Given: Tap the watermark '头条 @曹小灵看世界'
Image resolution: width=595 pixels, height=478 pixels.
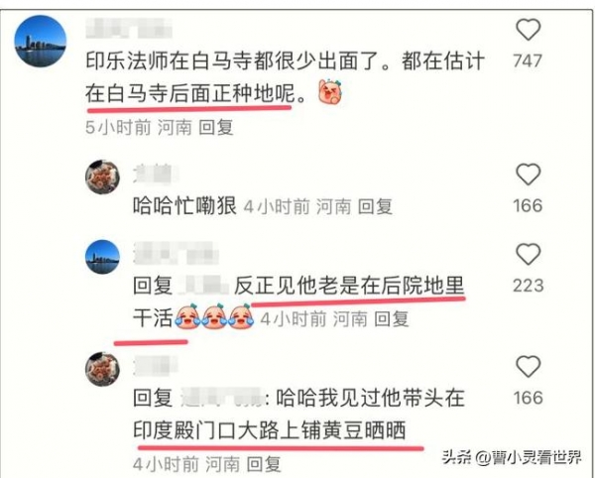Looking at the screenshot, I should point(512,457).
